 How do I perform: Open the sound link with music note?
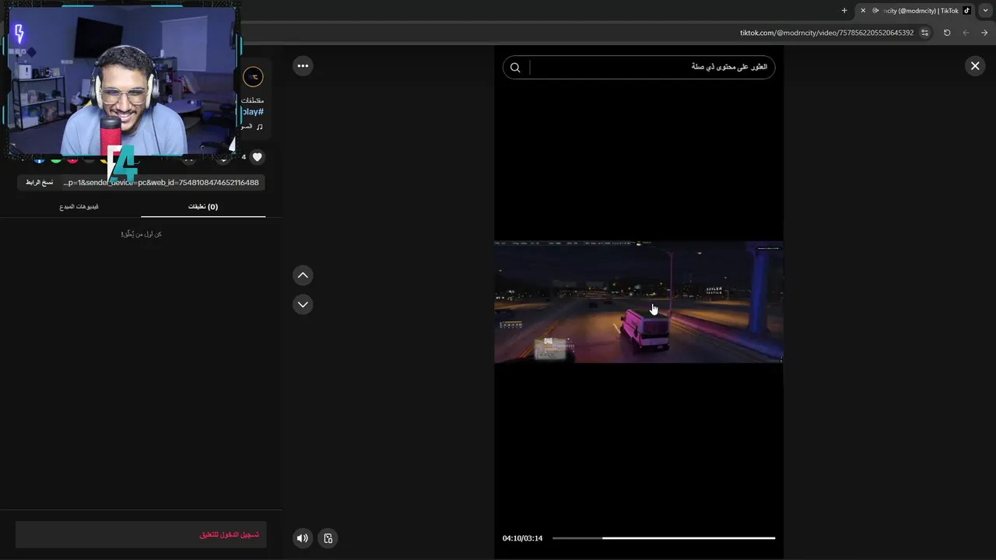(x=251, y=126)
